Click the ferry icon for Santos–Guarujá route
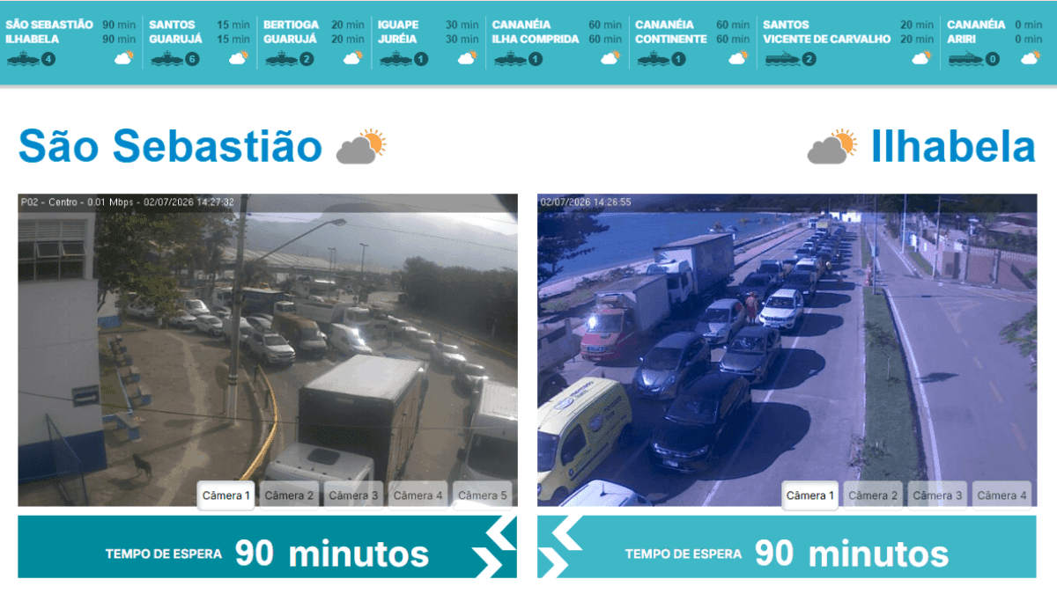 pyautogui.click(x=167, y=59)
